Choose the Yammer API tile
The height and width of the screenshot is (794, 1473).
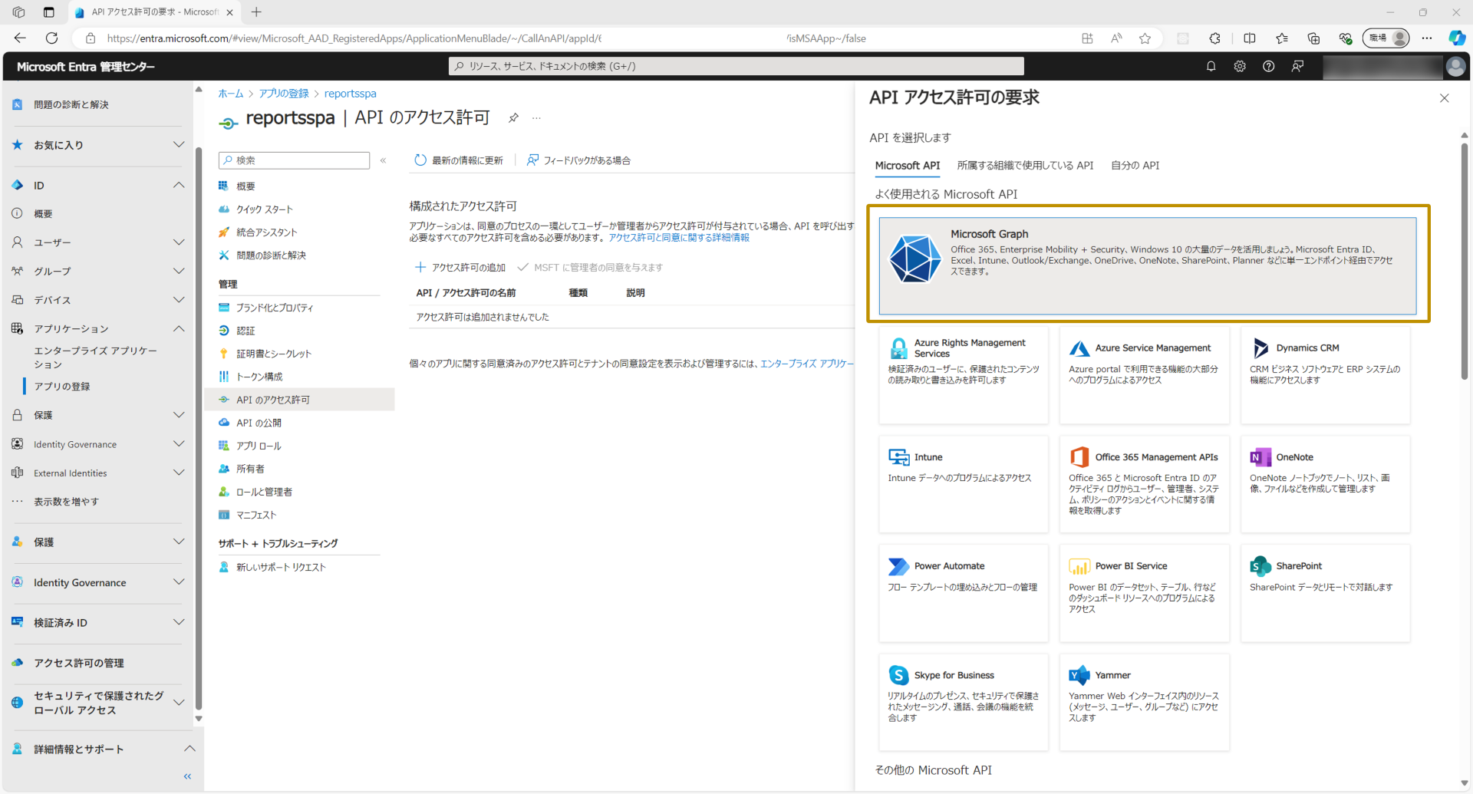click(1145, 702)
